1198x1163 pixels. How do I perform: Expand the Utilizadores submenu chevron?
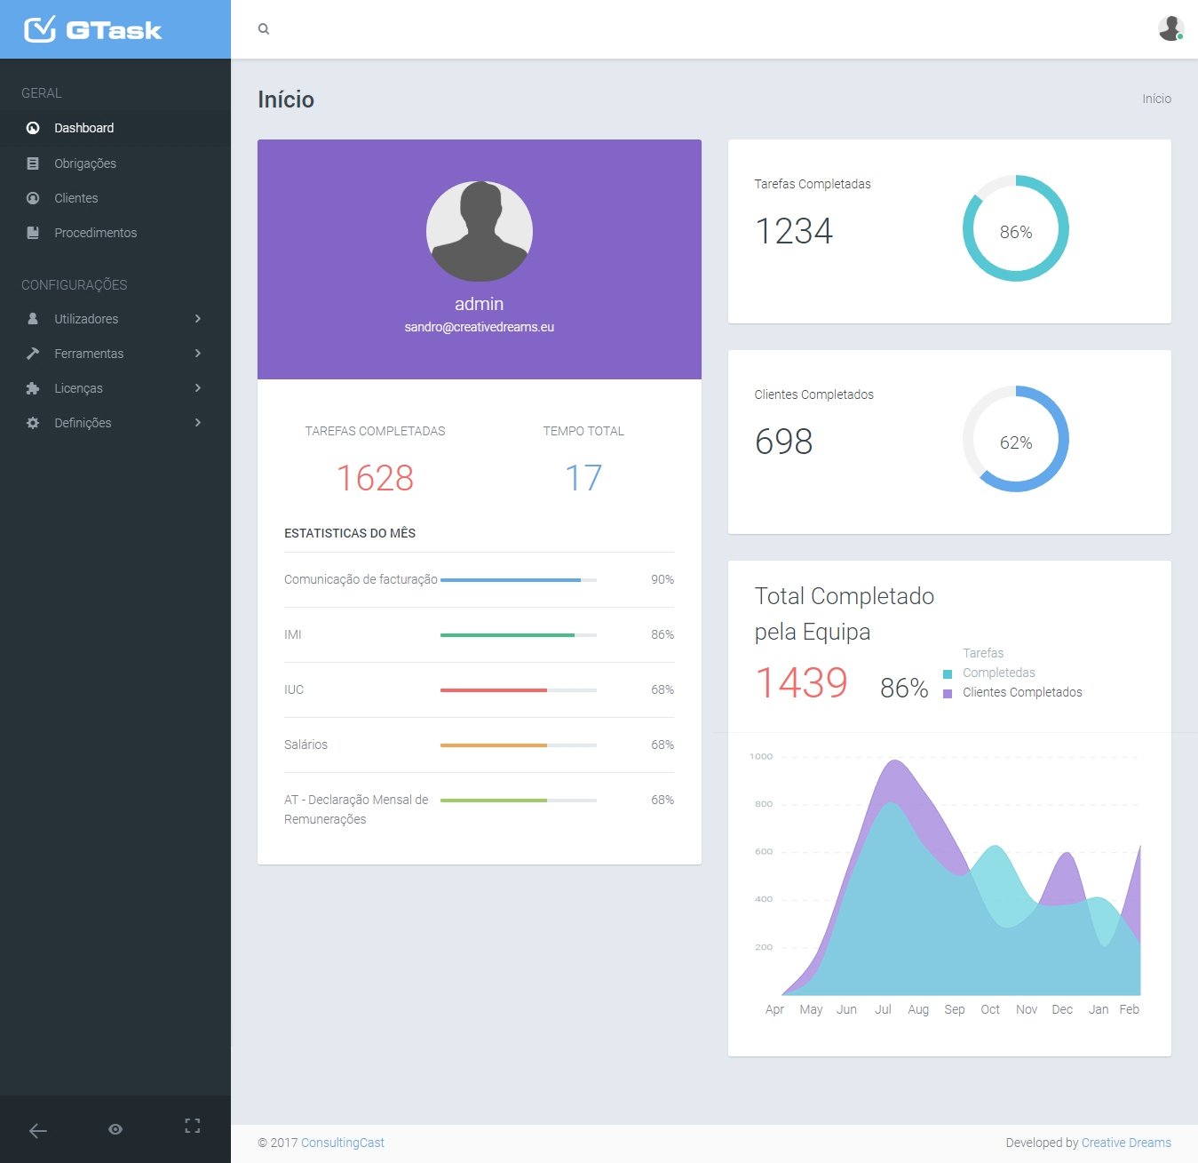(x=198, y=319)
